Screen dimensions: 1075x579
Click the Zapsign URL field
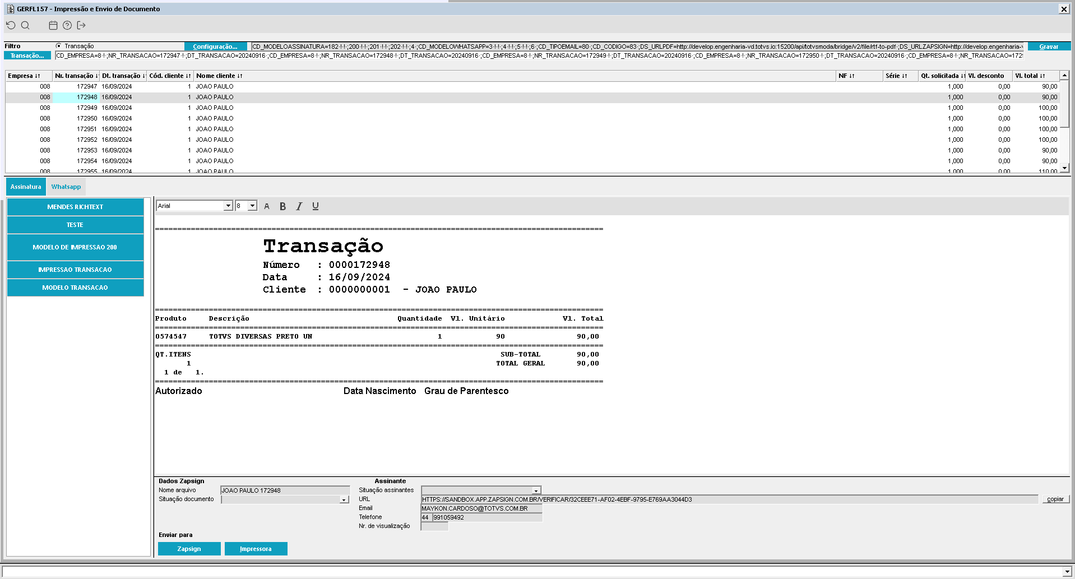tap(730, 499)
